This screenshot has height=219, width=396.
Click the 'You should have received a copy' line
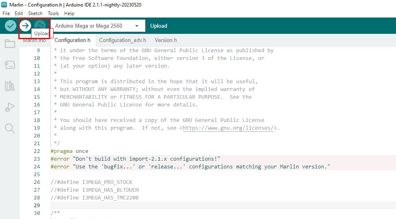pos(159,120)
